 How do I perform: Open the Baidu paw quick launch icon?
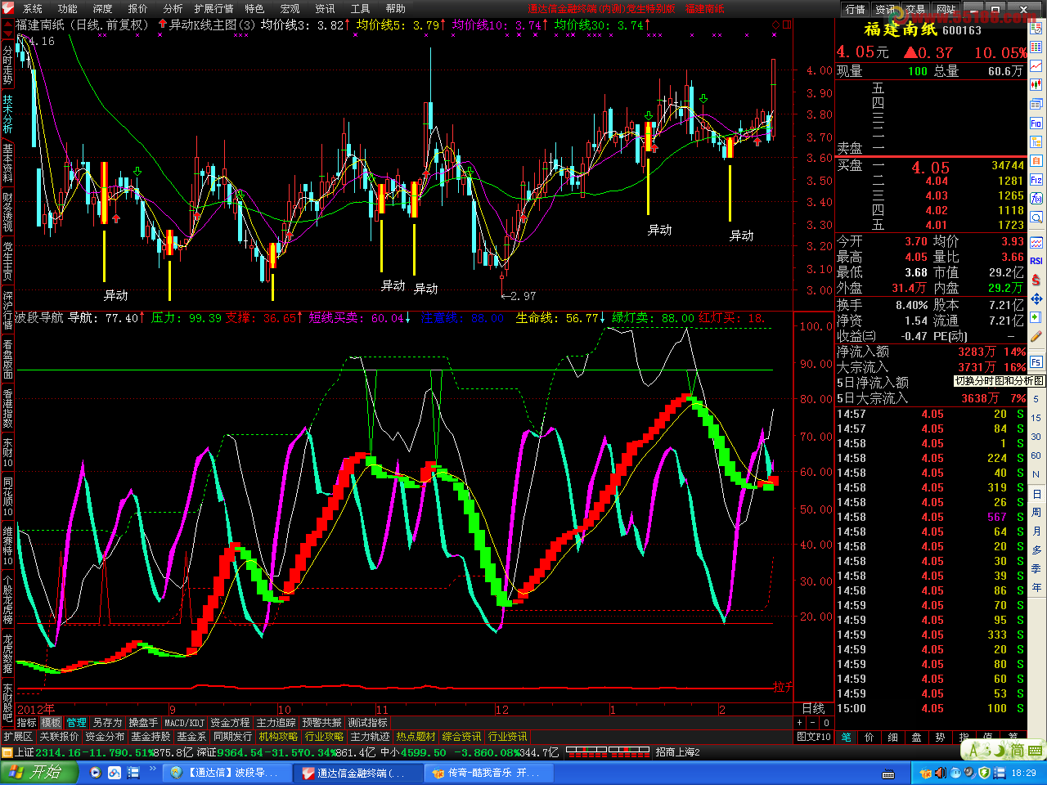coord(114,773)
